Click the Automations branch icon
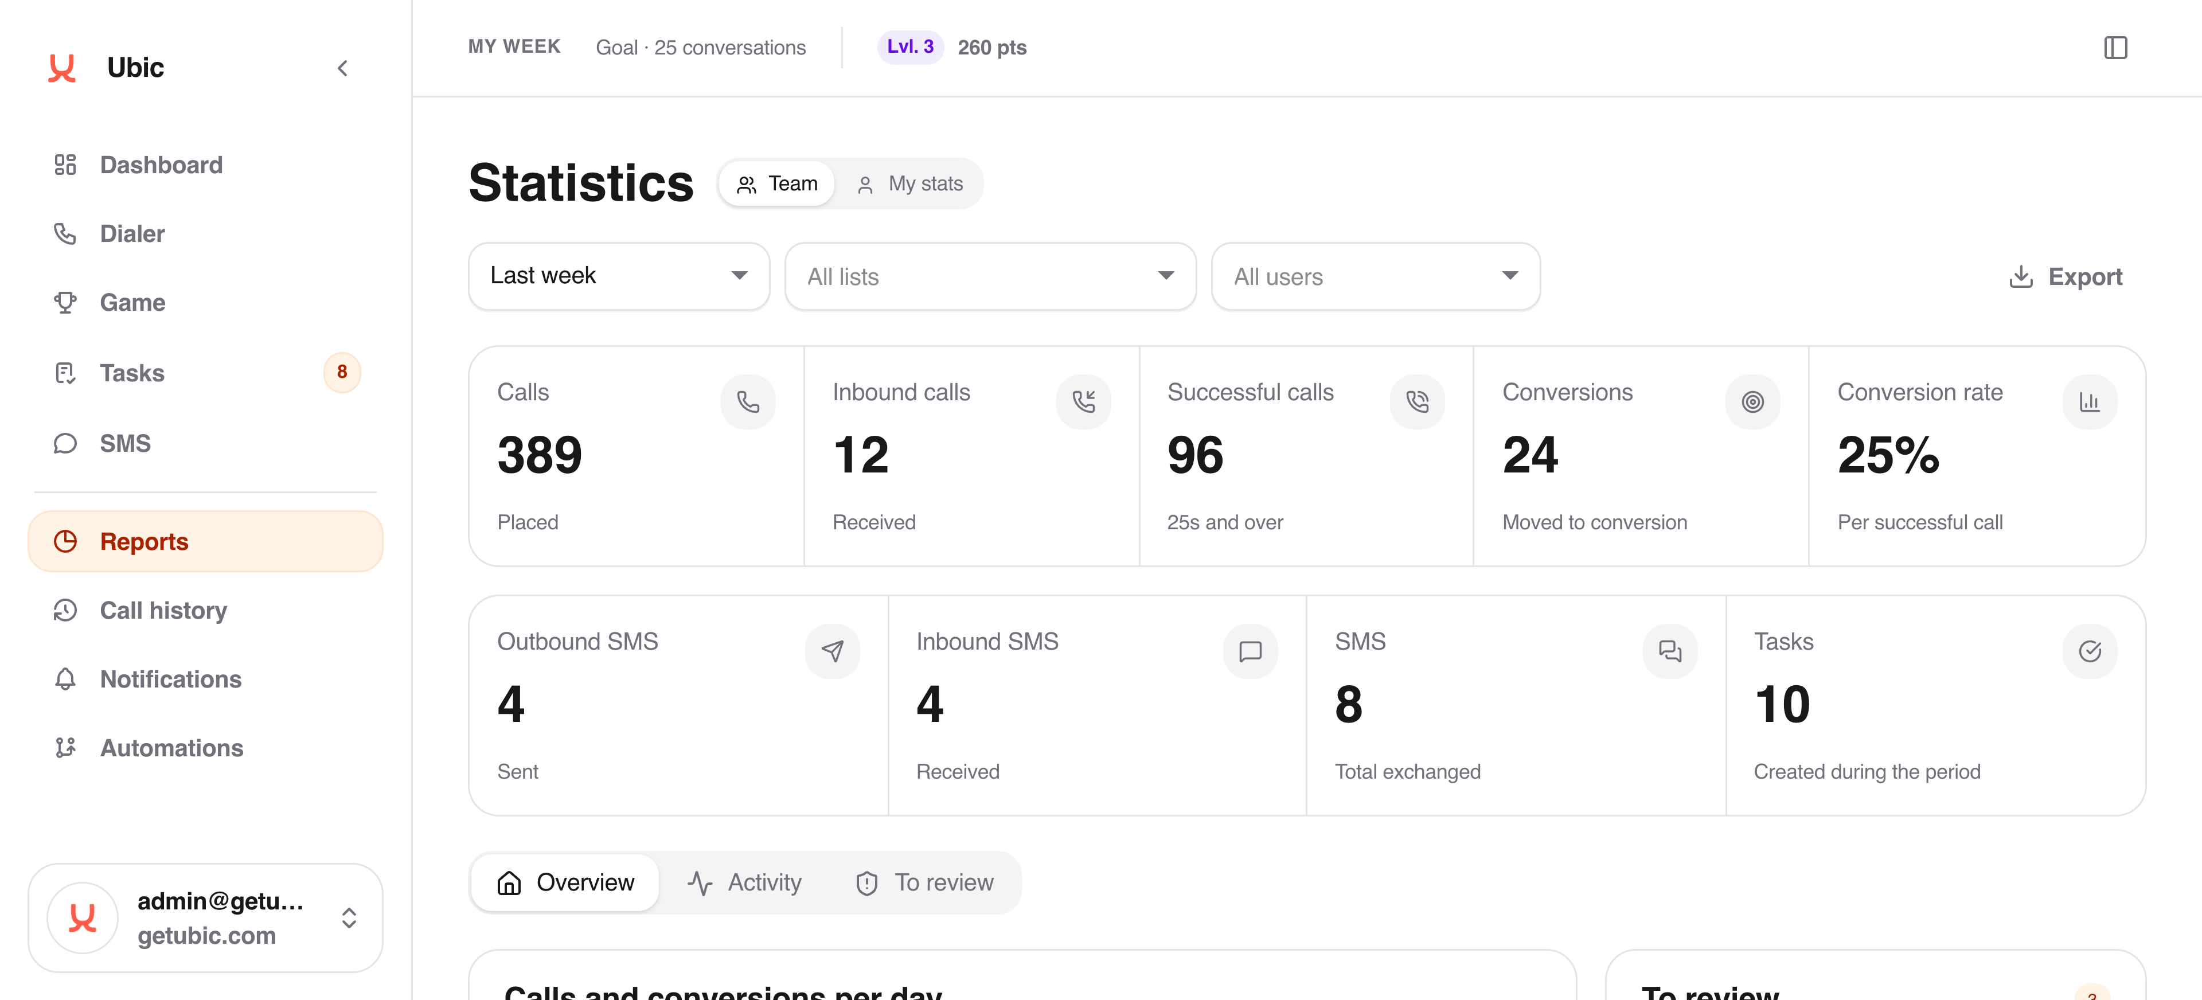This screenshot has height=1000, width=2202. tap(65, 748)
